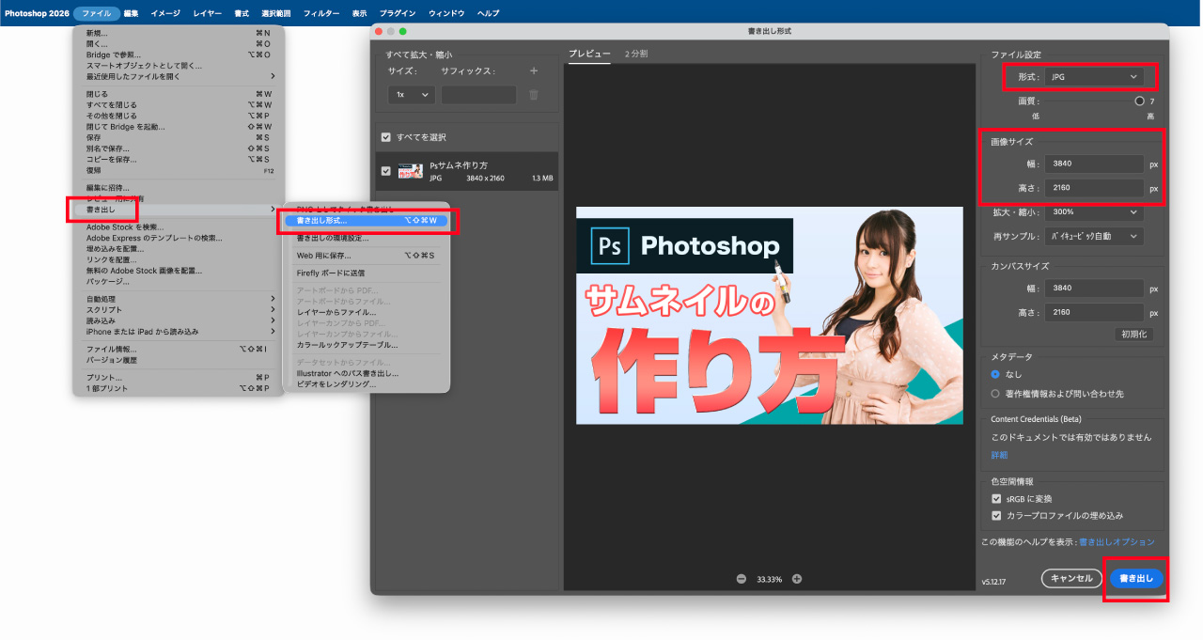
Task: Toggle カラープロファイルの埋め込み checkbox
Action: point(996,516)
